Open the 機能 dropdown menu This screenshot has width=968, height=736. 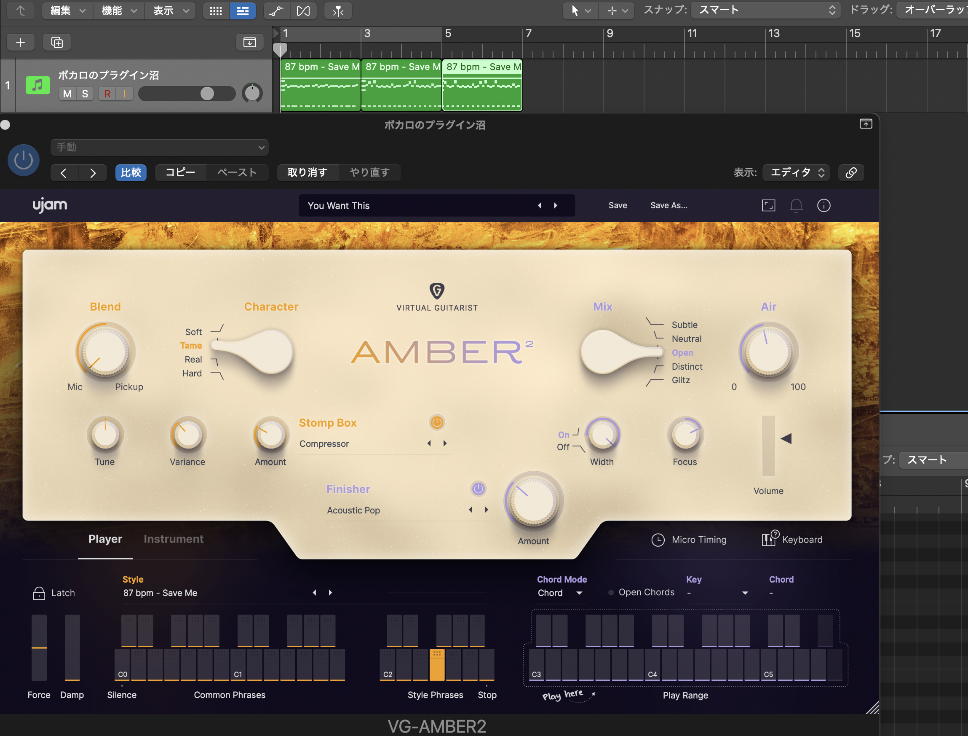point(119,11)
